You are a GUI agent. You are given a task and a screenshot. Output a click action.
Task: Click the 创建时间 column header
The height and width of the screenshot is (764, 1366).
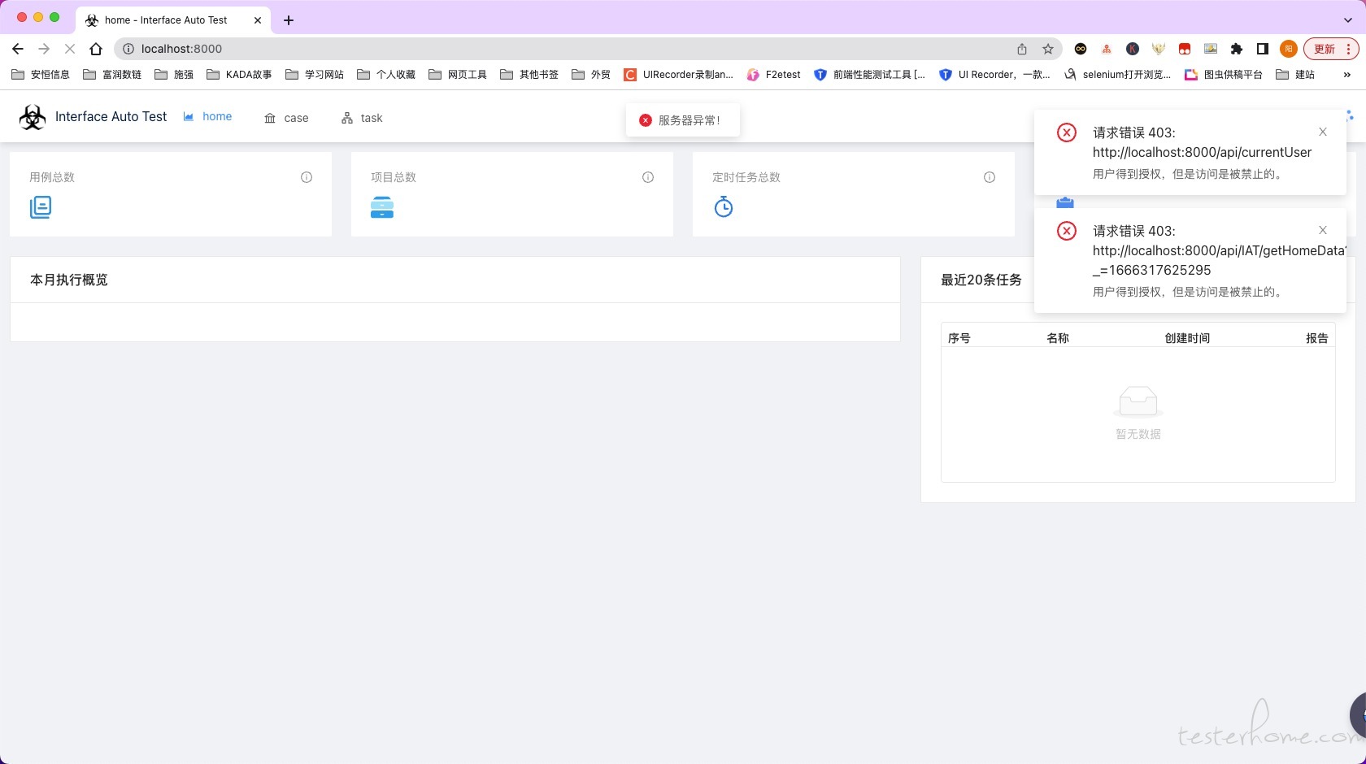pos(1187,338)
